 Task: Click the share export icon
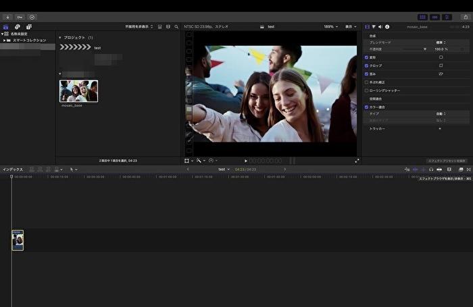pyautogui.click(x=466, y=17)
